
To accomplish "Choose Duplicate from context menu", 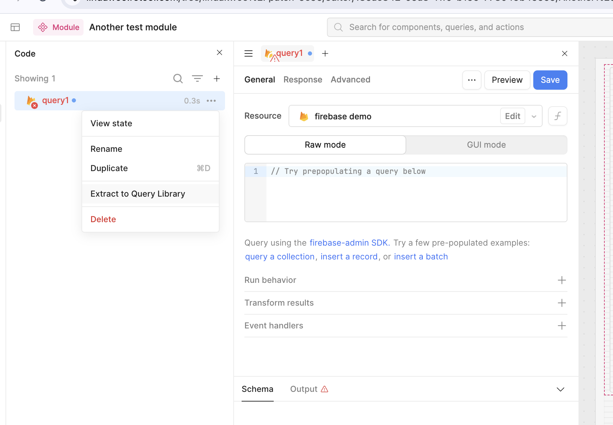I will coord(150,168).
